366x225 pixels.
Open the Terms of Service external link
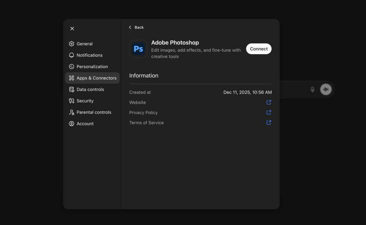(x=269, y=123)
